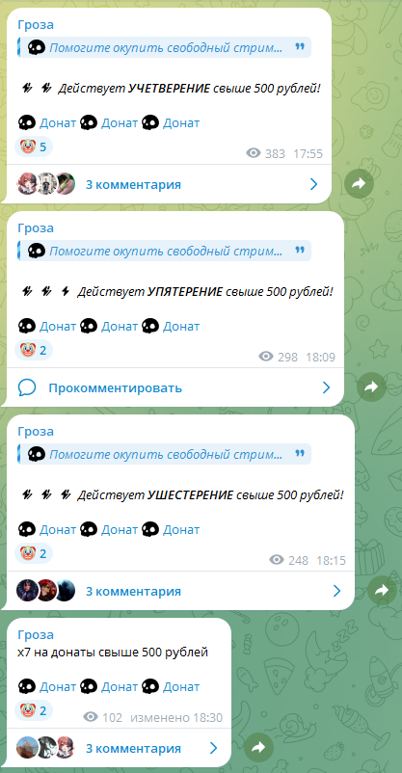
Task: Open Гроза channel name on first post
Action: (x=36, y=25)
